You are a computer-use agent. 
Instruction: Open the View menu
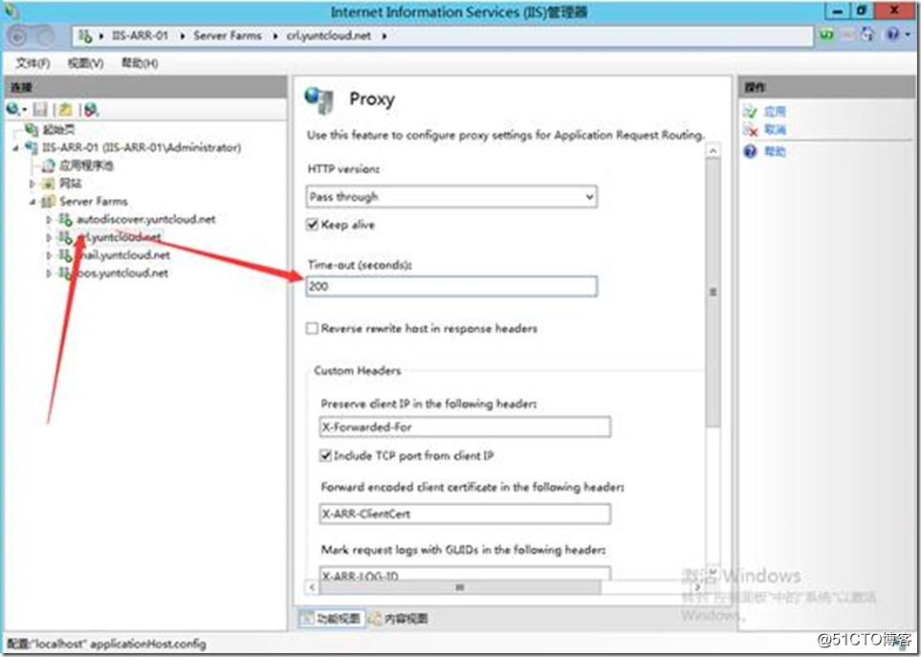coord(85,63)
